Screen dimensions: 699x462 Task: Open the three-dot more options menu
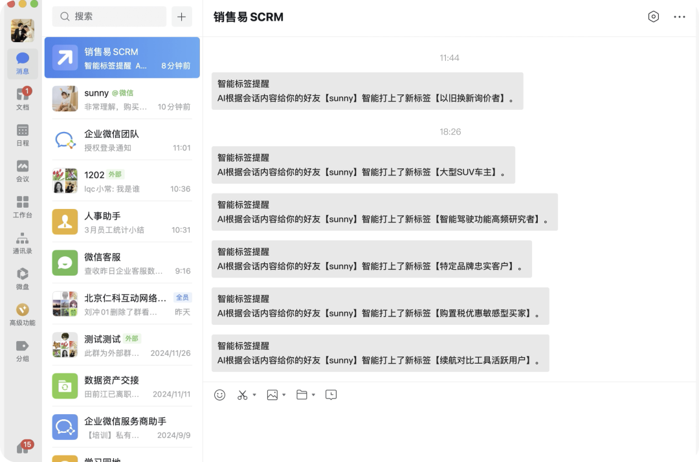click(x=680, y=17)
